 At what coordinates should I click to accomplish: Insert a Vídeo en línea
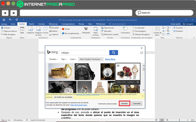[x=96, y=31]
